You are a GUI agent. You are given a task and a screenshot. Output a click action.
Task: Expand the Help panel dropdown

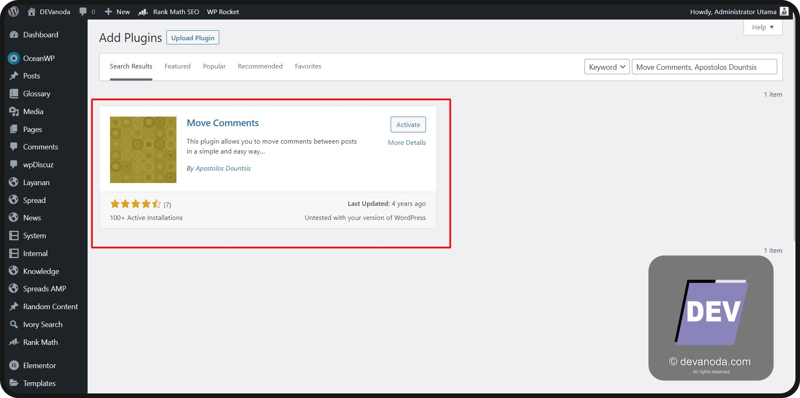pyautogui.click(x=763, y=27)
